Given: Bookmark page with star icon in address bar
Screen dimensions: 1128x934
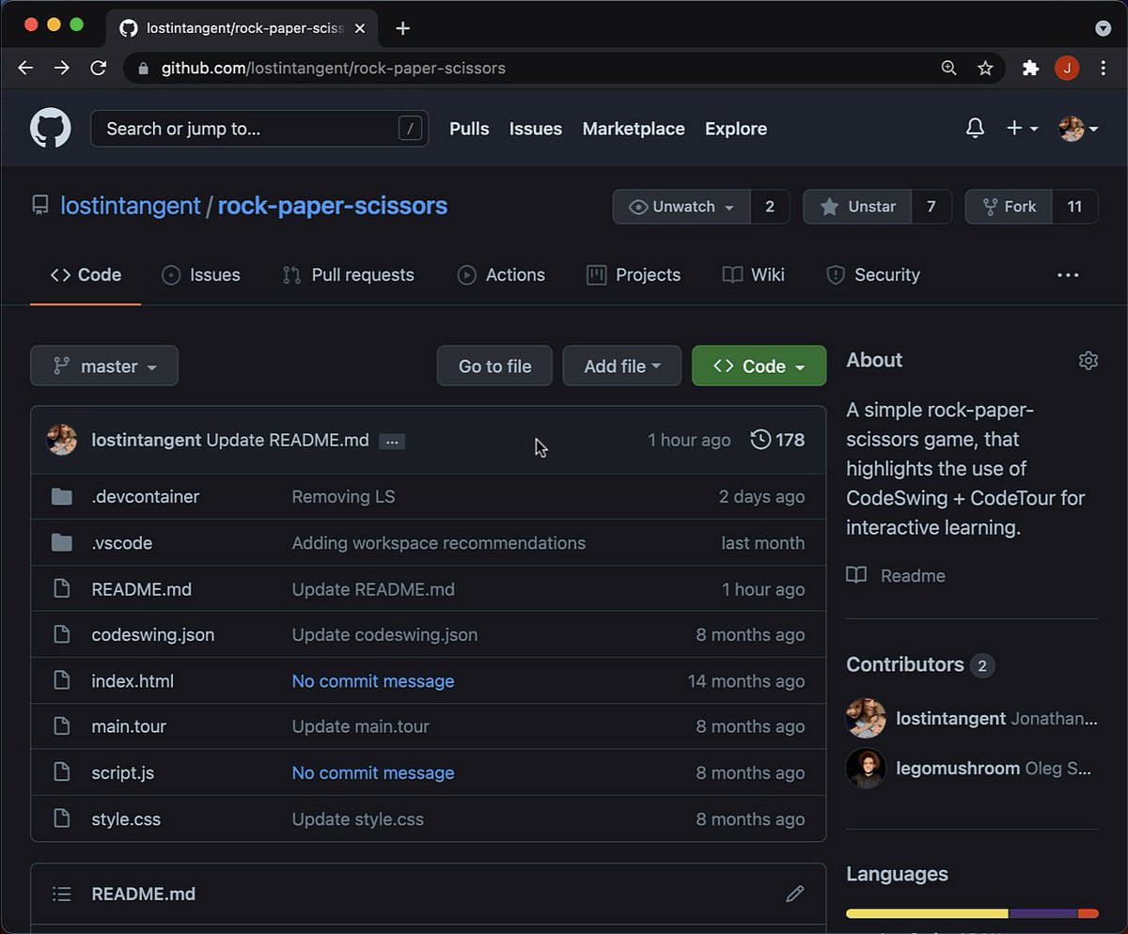Looking at the screenshot, I should (x=985, y=68).
